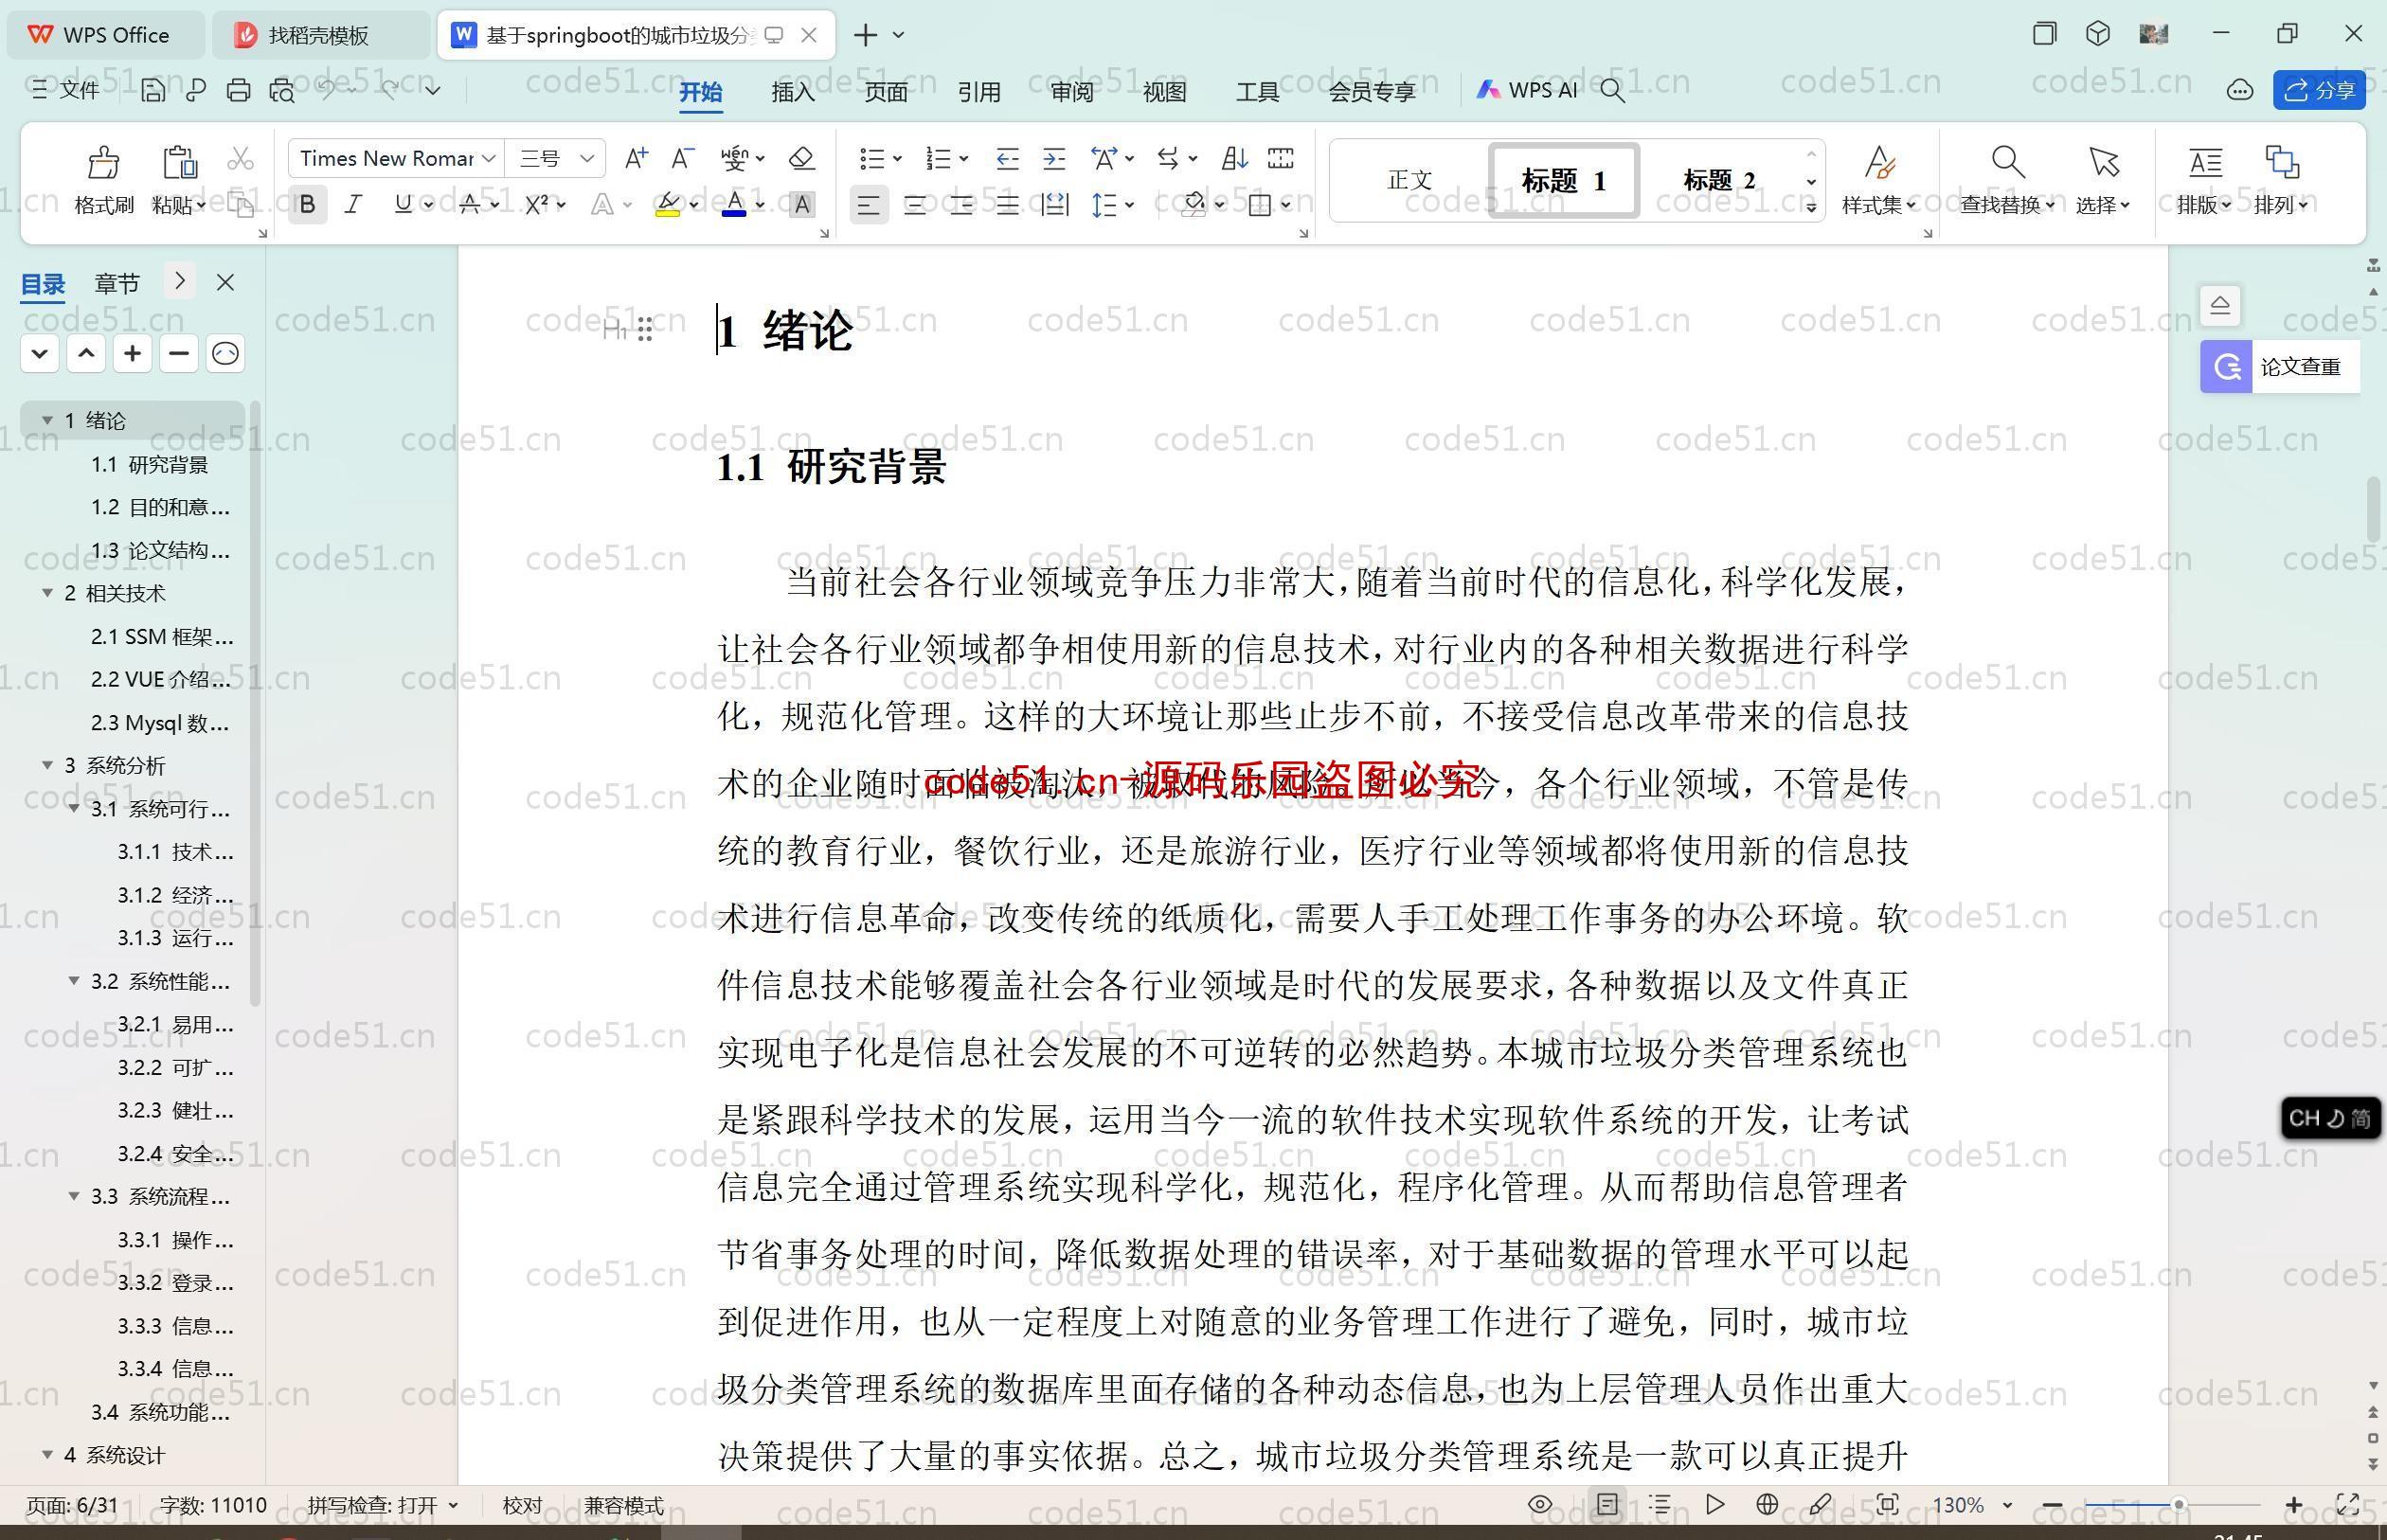Click the eye reading mode icon in status bar
The width and height of the screenshot is (2387, 1540).
(1540, 1504)
